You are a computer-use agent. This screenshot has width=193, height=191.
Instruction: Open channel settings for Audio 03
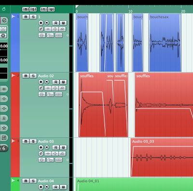(41, 154)
